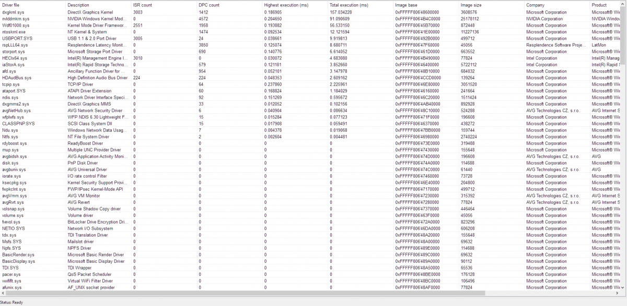Click the horizontal scrollbar thumb
The width and height of the screenshot is (627, 306).
pos(246,293)
